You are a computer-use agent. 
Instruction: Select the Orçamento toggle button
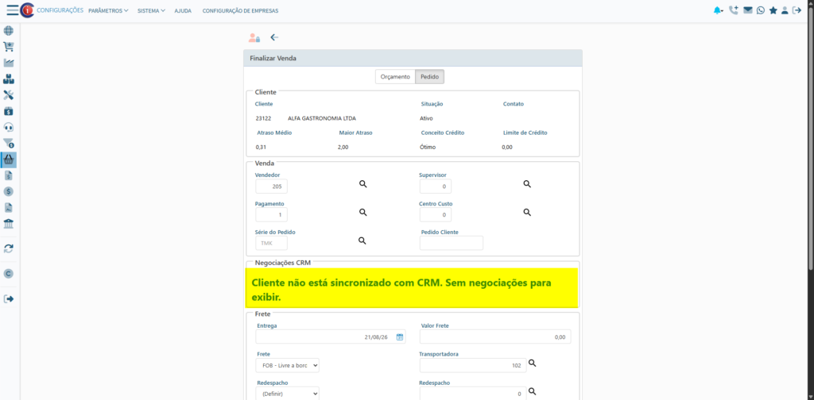pyautogui.click(x=396, y=77)
